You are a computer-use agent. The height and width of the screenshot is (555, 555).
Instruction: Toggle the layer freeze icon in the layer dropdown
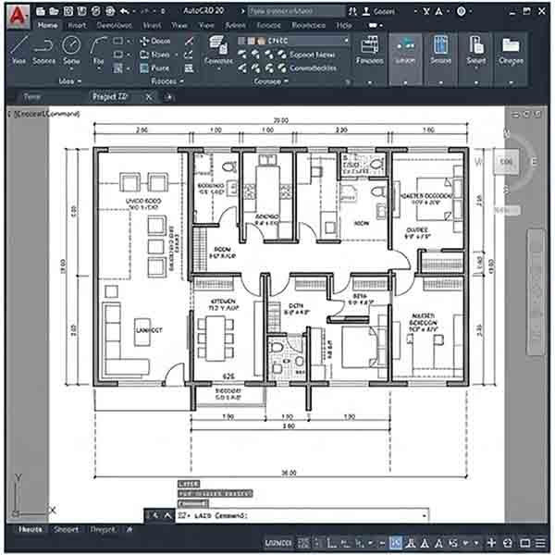click(252, 41)
